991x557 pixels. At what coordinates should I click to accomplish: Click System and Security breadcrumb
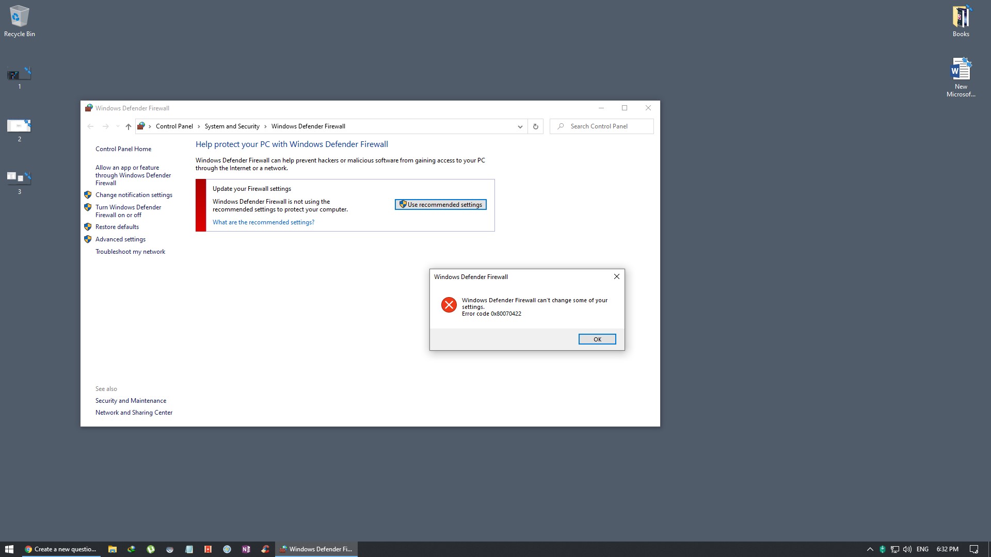coord(232,126)
